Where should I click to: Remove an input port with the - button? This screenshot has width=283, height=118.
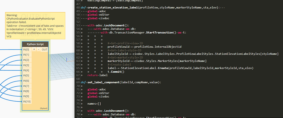tap(39, 50)
